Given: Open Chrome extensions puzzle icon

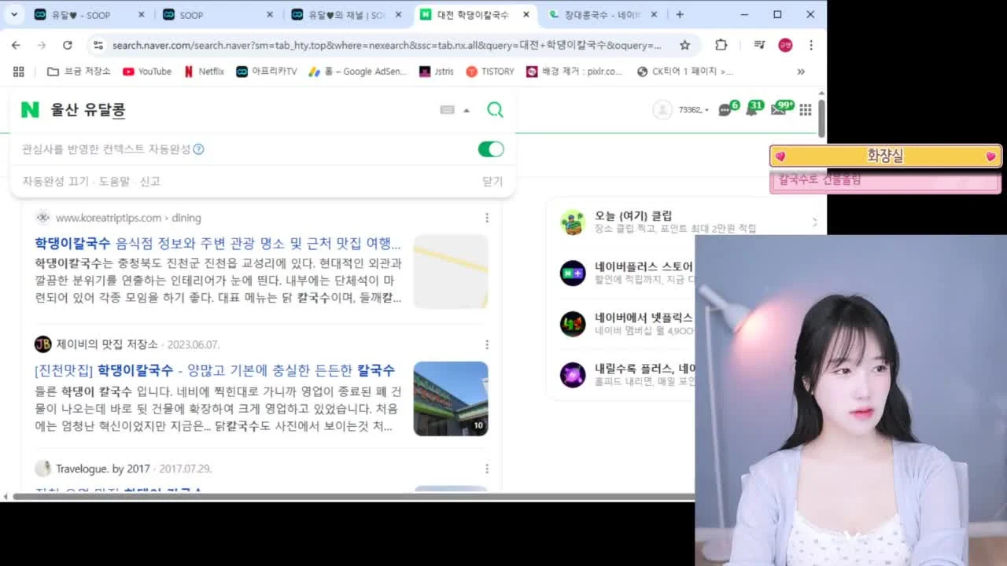Looking at the screenshot, I should click(x=721, y=45).
